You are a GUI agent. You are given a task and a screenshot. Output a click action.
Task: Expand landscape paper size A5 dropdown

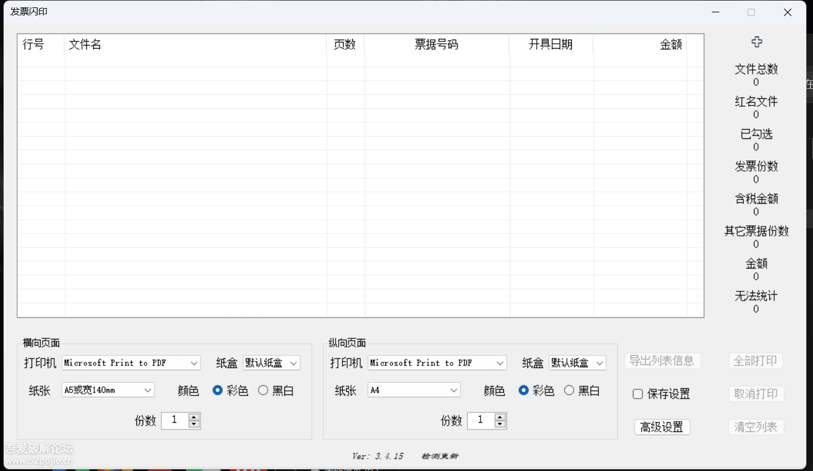(x=108, y=390)
